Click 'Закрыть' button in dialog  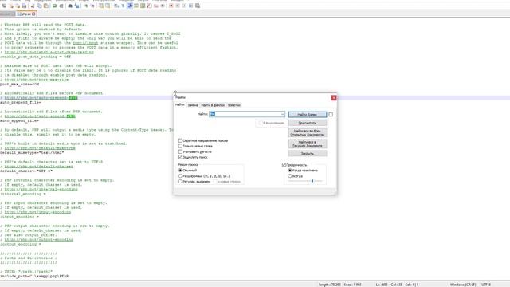[x=308, y=153]
